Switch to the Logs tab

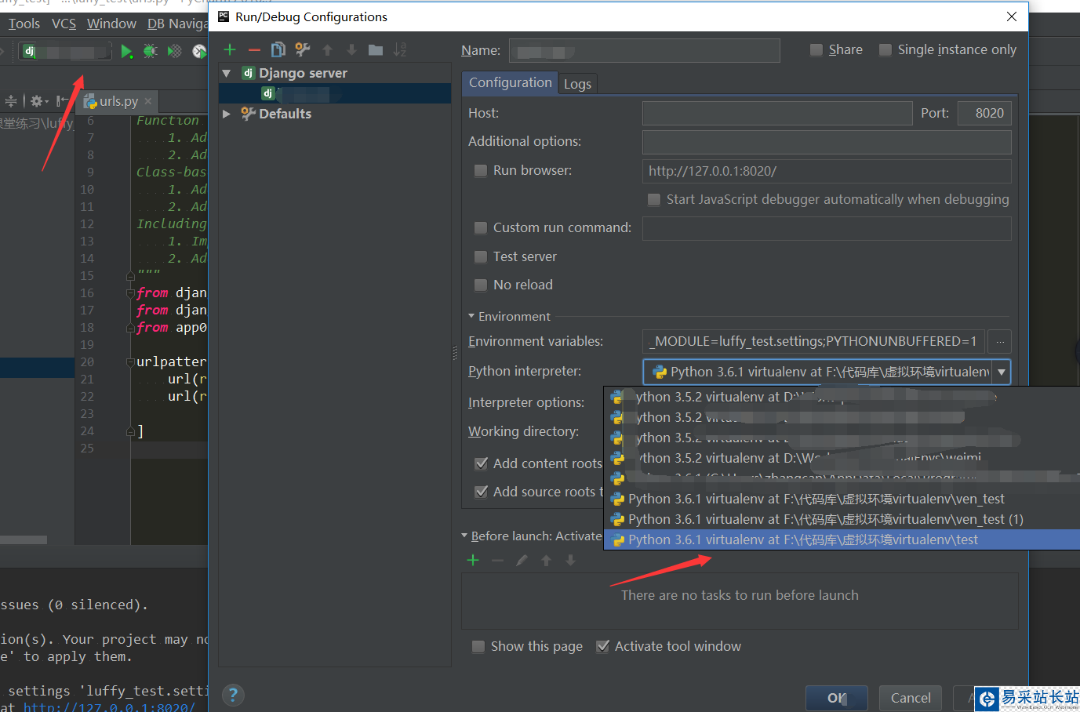click(577, 84)
